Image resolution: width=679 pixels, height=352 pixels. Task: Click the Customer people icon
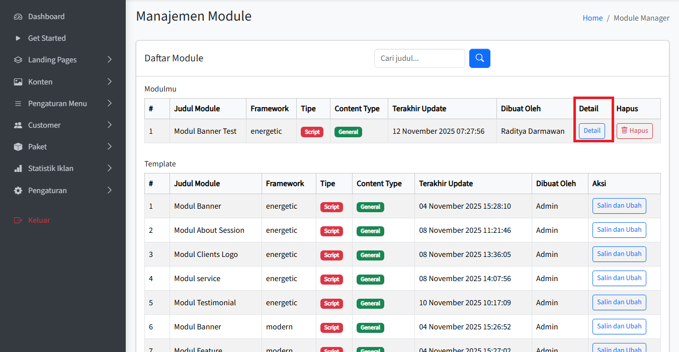(x=18, y=125)
